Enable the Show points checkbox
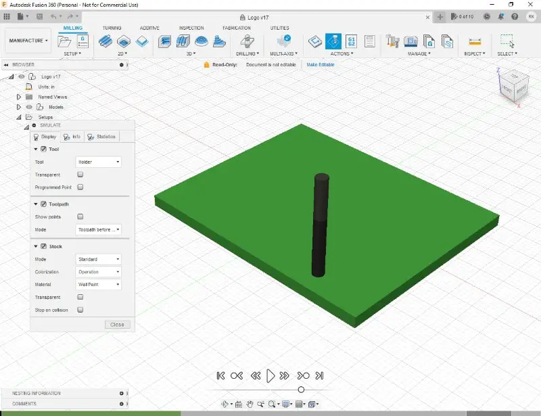The width and height of the screenshot is (541, 416). click(x=80, y=216)
